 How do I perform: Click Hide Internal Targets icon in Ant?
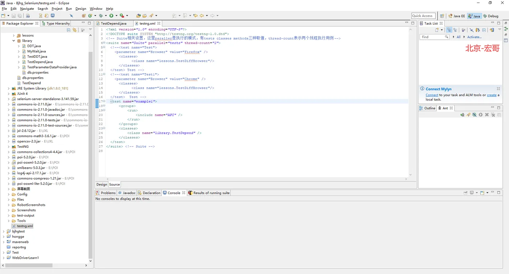pos(474,115)
